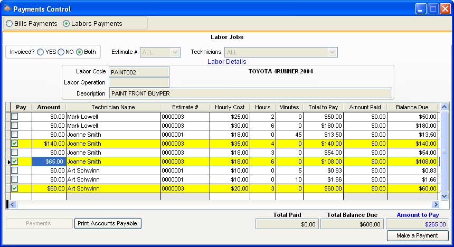Image resolution: width=454 pixels, height=247 pixels.
Task: Click the Total Balance Due field
Action: (352, 224)
